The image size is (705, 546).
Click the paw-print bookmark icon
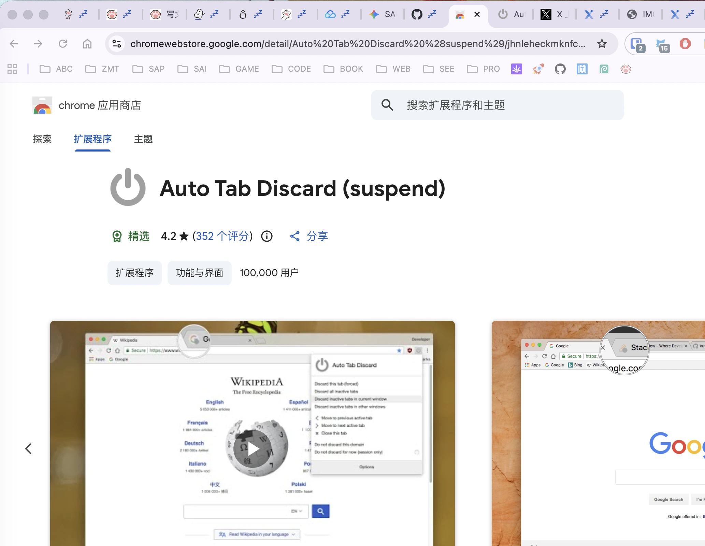(x=626, y=69)
